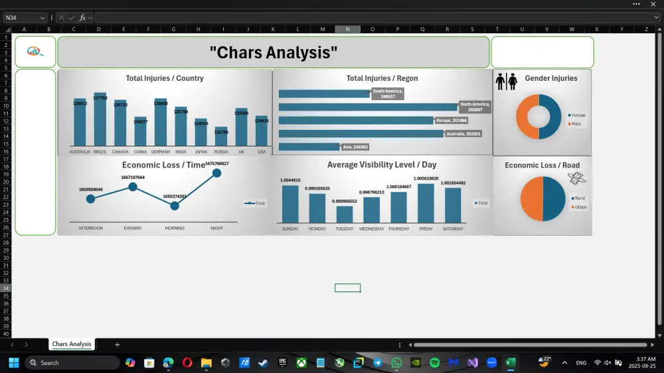
Task: Open the window ellipsis more options
Action: (x=637, y=4)
